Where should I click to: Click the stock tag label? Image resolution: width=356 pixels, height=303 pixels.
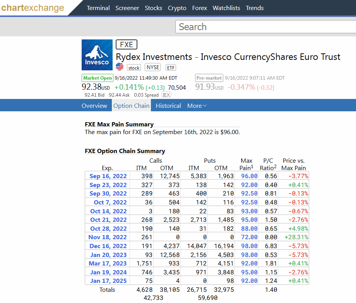click(x=134, y=68)
